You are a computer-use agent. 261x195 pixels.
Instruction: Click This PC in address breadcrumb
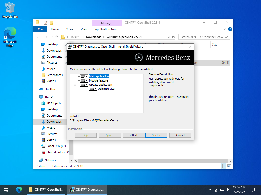tap(75, 37)
